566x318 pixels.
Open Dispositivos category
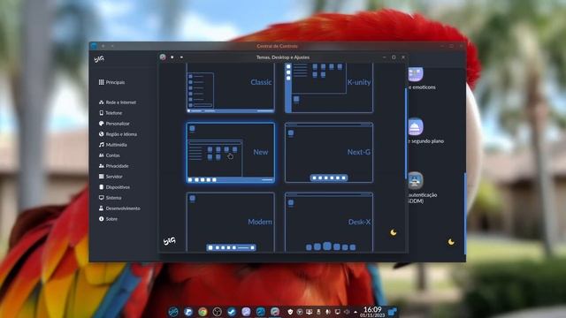(114, 187)
